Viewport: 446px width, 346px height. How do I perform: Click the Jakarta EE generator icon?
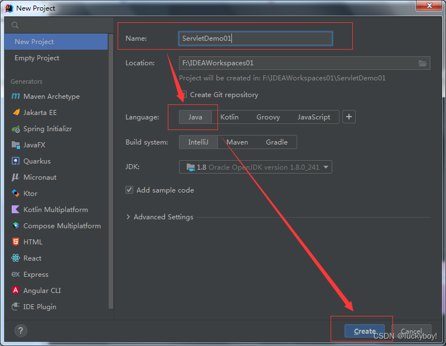(x=16, y=112)
